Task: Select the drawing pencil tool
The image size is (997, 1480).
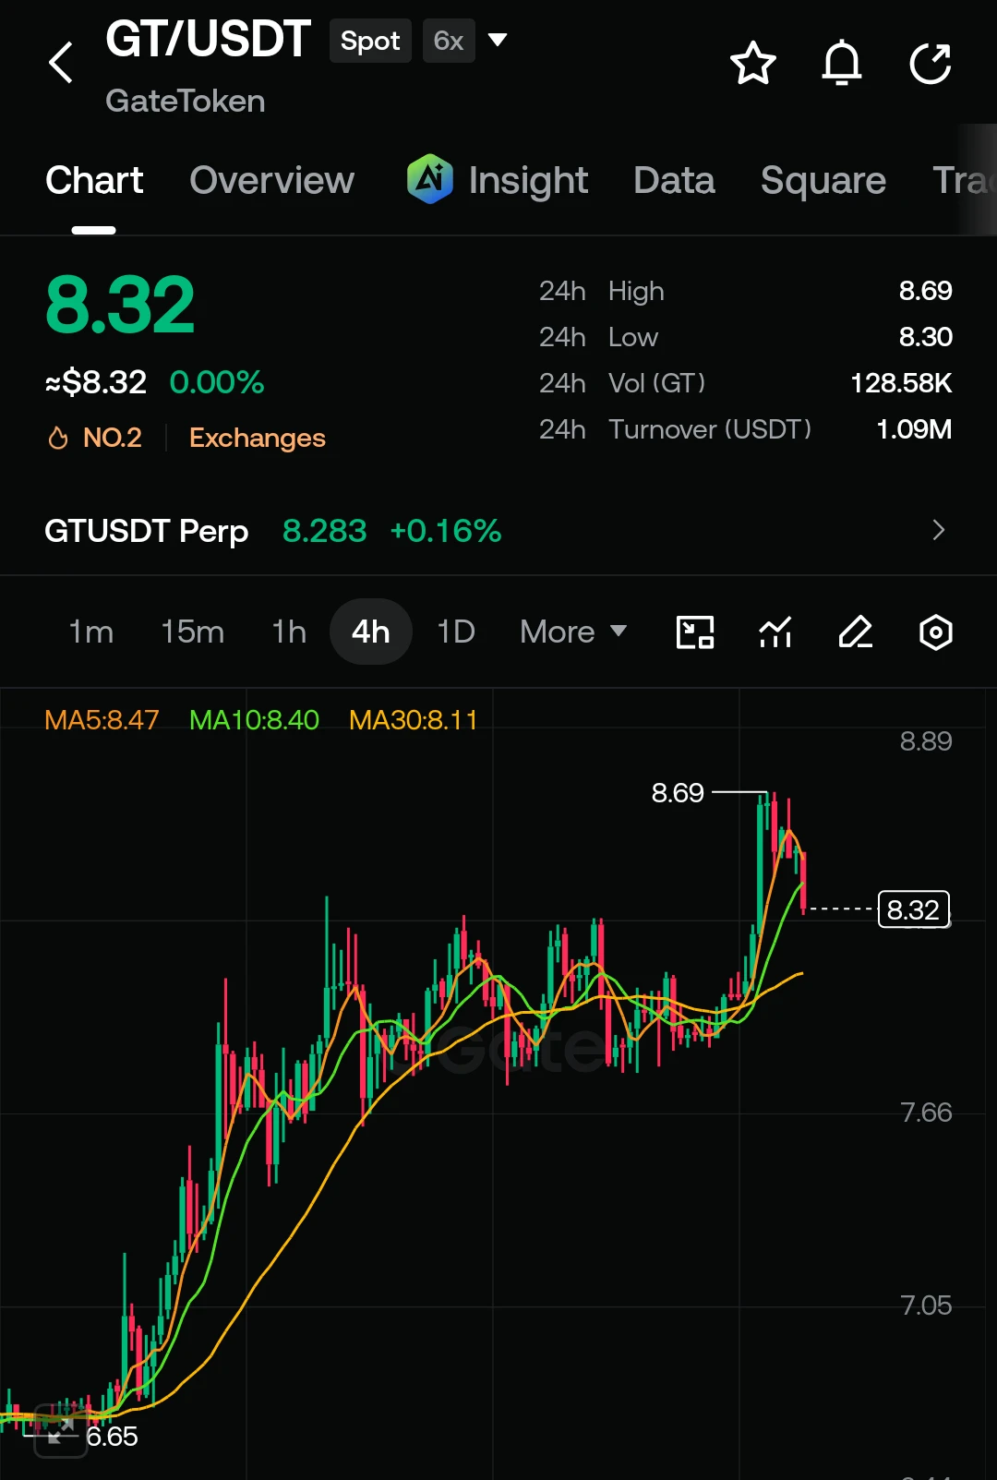Action: tap(856, 632)
